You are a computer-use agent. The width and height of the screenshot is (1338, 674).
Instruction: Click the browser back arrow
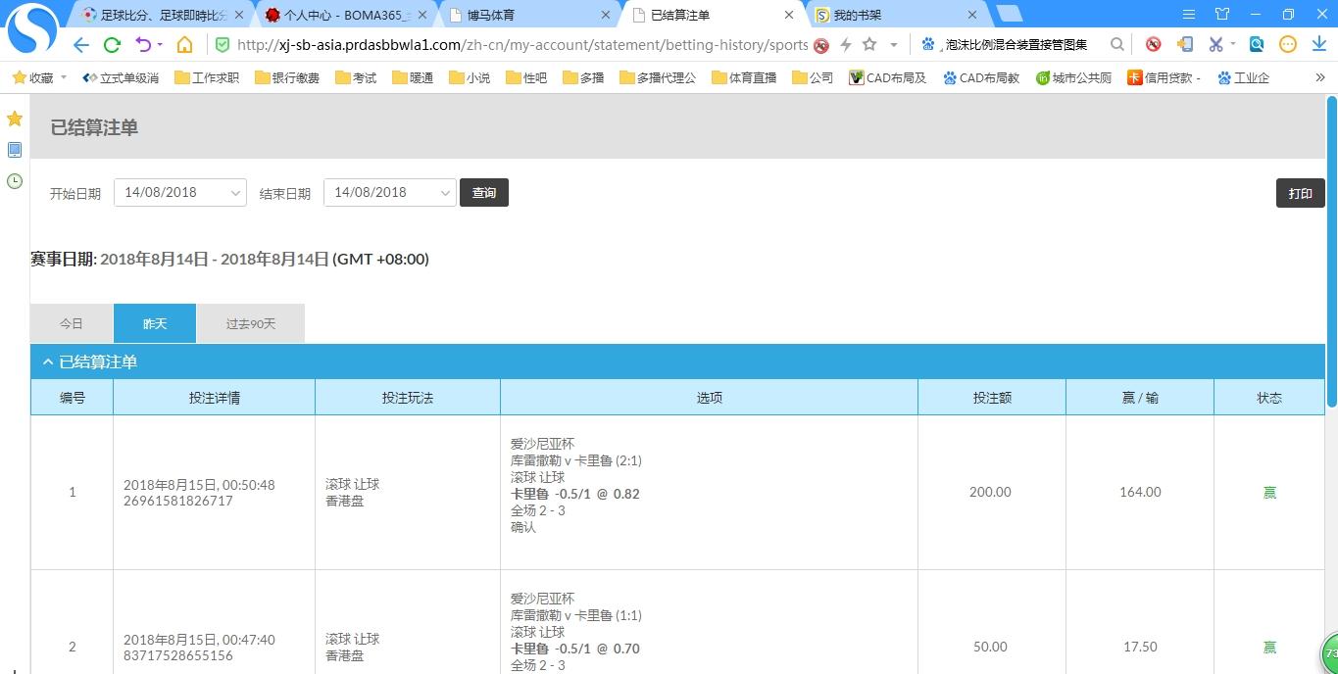click(81, 45)
